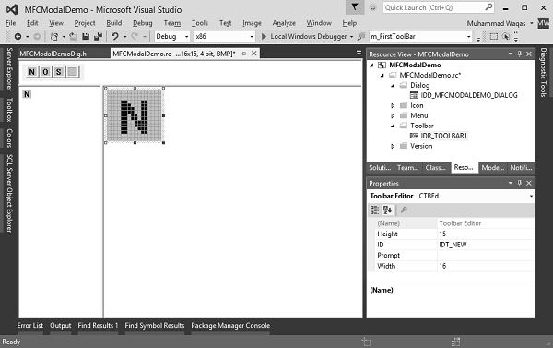Expand the Menu folder
553x348 pixels.
[x=393, y=115]
